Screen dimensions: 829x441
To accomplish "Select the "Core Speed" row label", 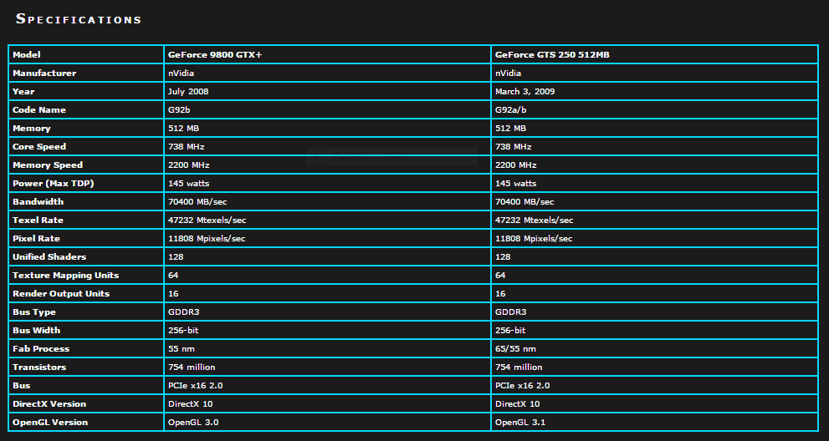I will [x=39, y=146].
